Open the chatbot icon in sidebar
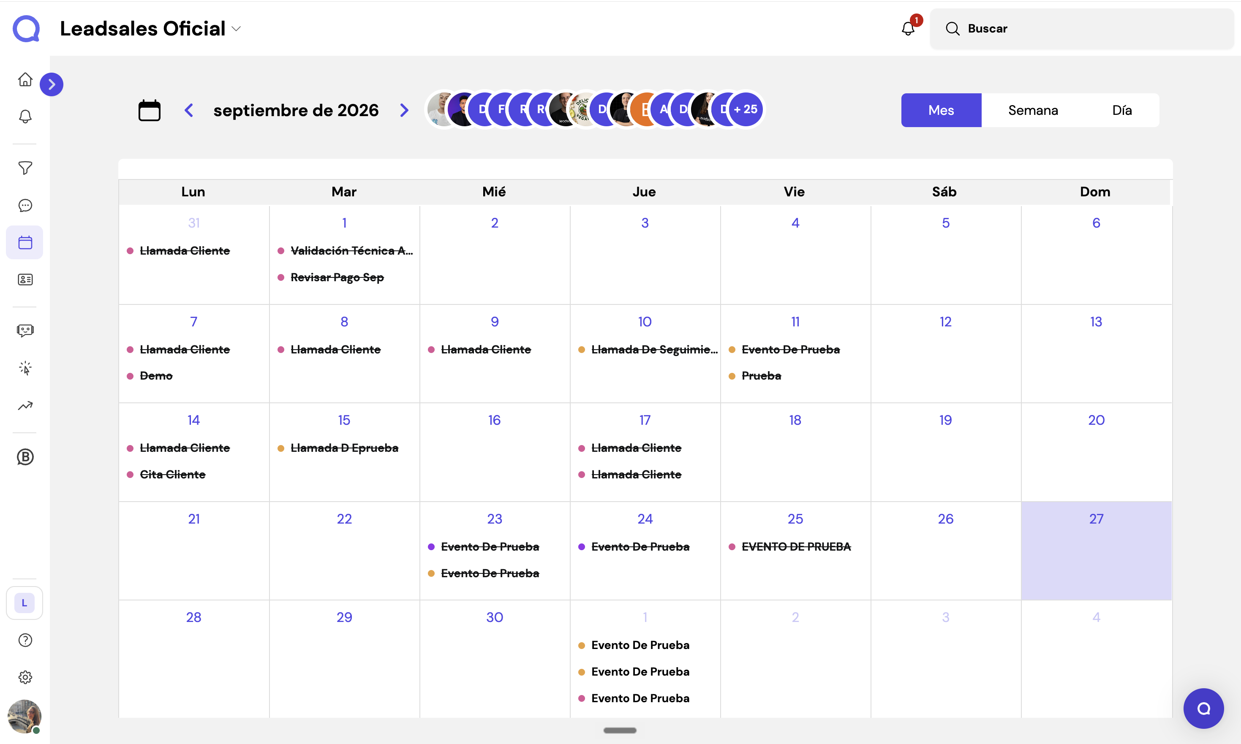 pos(25,331)
